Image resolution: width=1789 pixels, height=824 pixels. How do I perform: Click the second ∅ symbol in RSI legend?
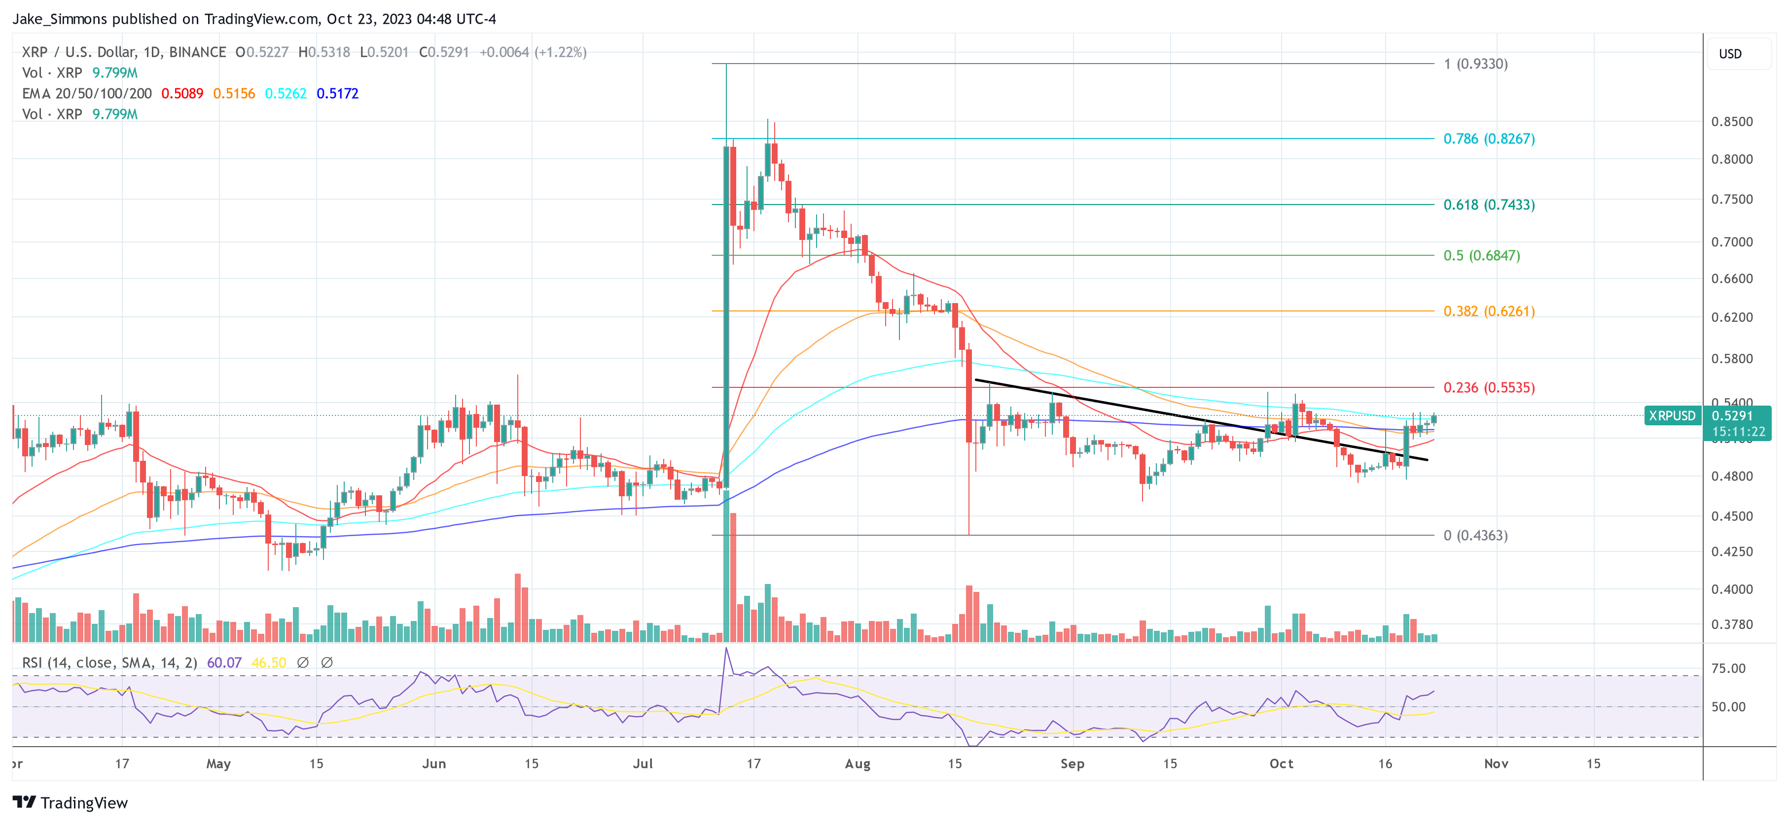point(327,663)
